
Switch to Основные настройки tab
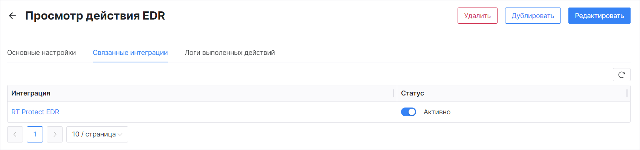41,53
